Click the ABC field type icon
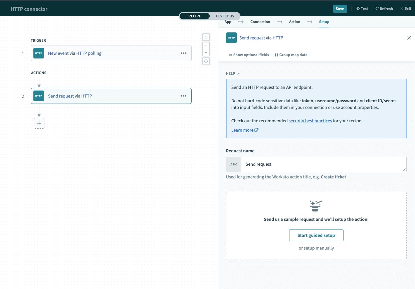Image resolution: width=415 pixels, height=289 pixels. (x=233, y=164)
